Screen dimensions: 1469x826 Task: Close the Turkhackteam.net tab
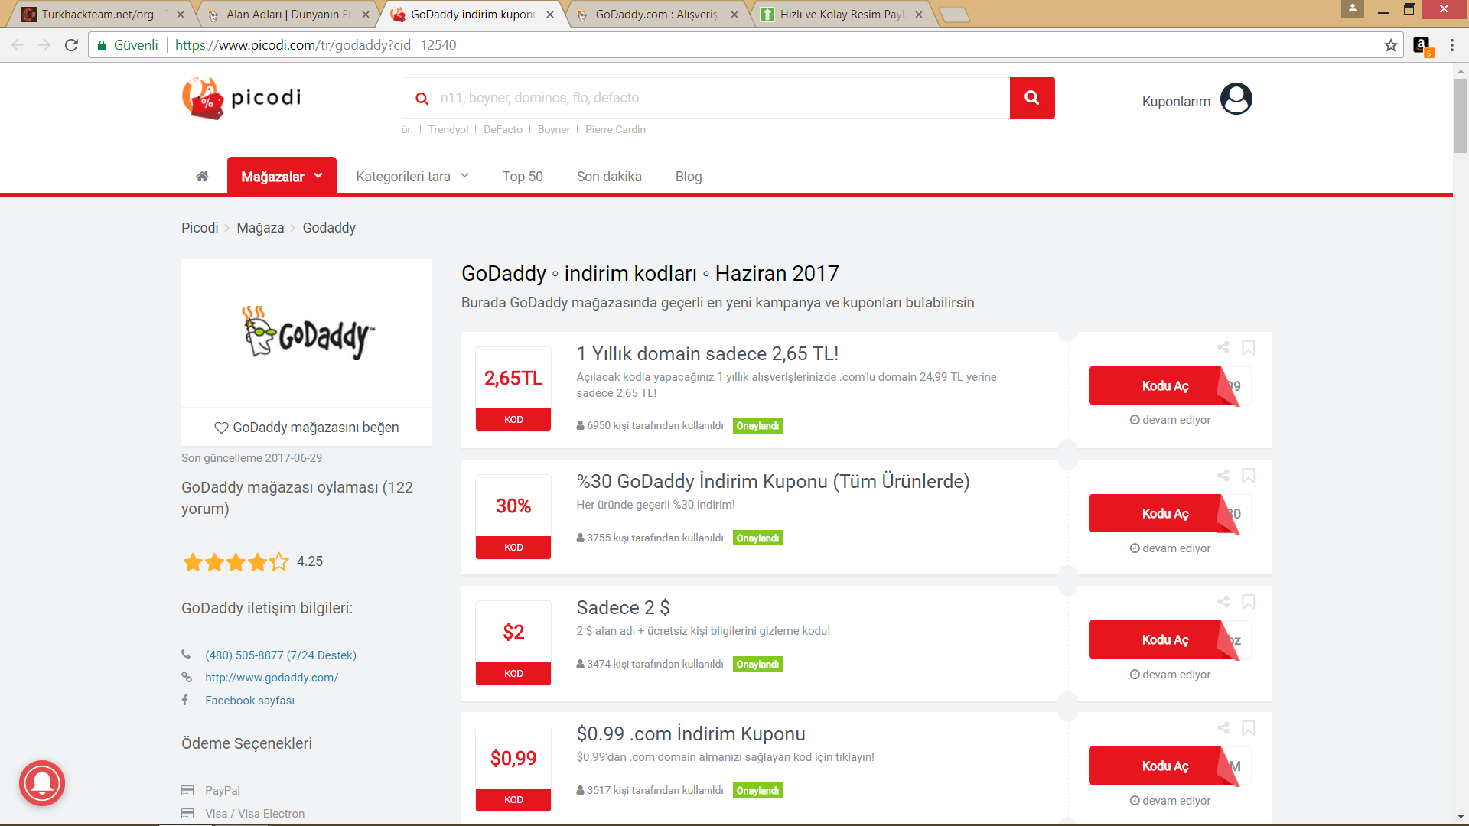pyautogui.click(x=181, y=15)
